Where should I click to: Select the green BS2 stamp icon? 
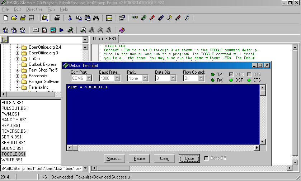[144, 18]
